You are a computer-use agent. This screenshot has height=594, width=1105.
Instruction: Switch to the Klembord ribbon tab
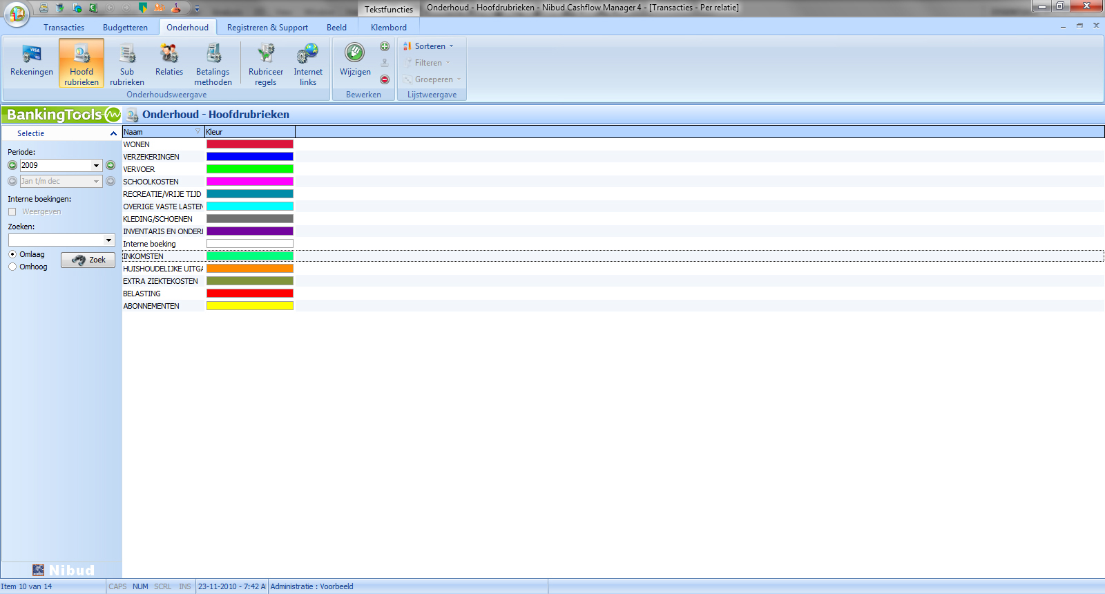click(388, 28)
